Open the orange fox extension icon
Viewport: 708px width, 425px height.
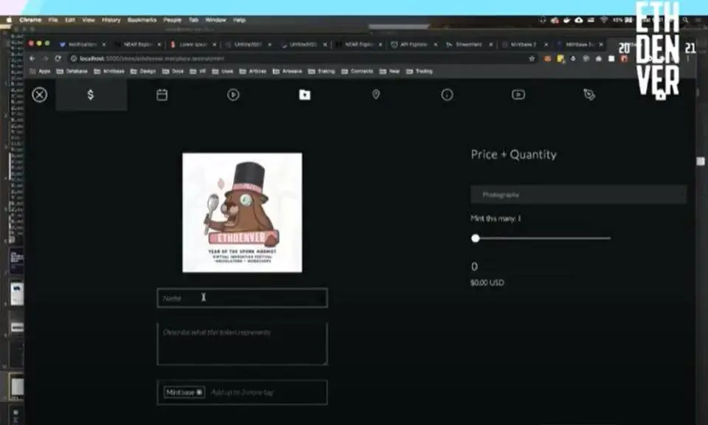click(548, 59)
